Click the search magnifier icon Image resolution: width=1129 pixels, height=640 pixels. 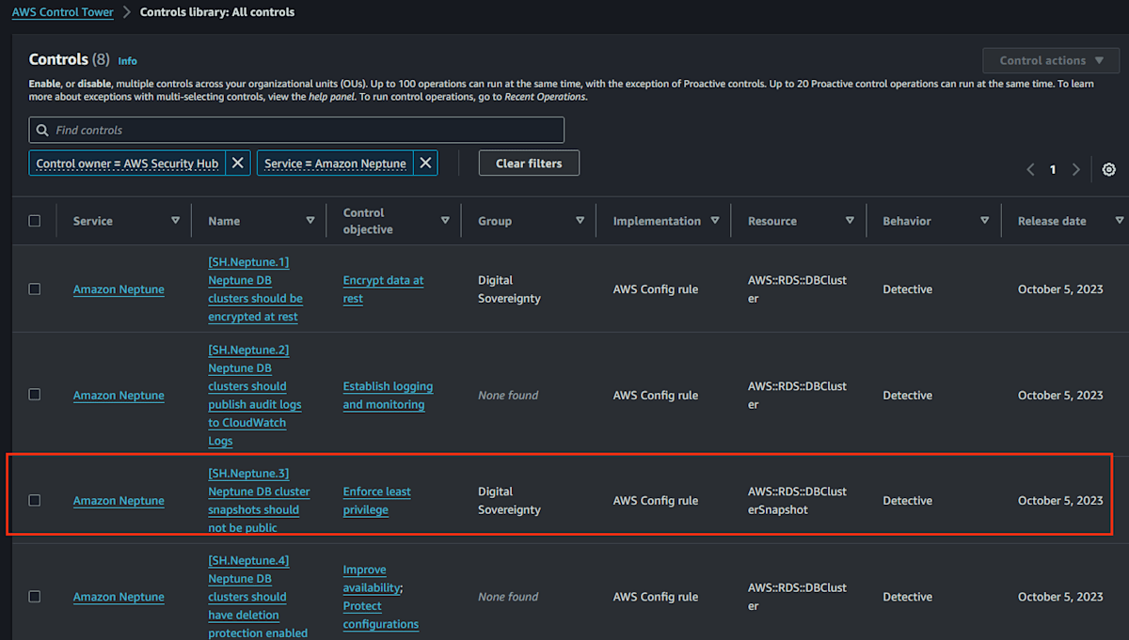point(42,130)
